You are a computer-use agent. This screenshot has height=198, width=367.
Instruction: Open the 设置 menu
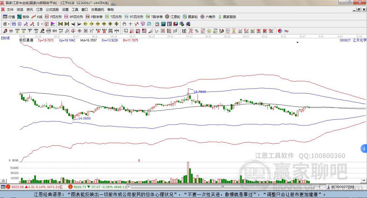(65, 10)
